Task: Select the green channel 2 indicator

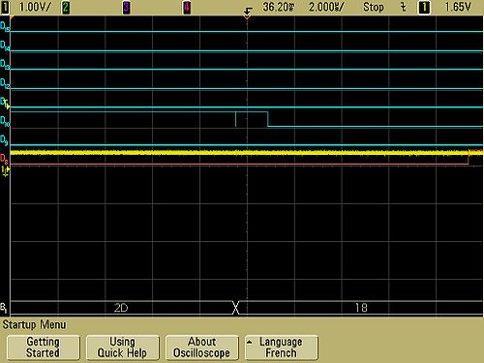Action: pyautogui.click(x=66, y=8)
